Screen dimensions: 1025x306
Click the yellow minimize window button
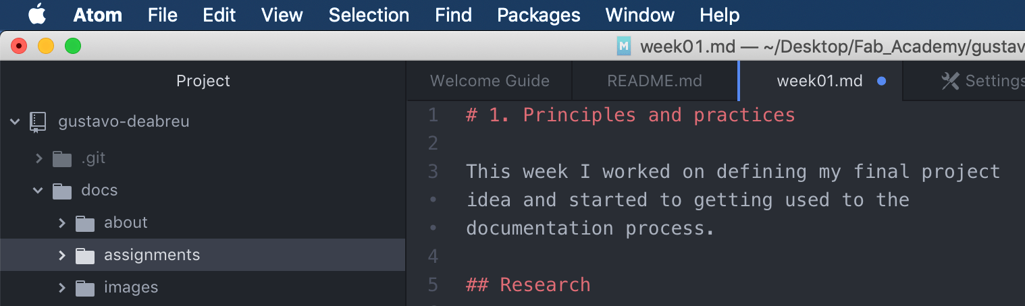(x=46, y=46)
